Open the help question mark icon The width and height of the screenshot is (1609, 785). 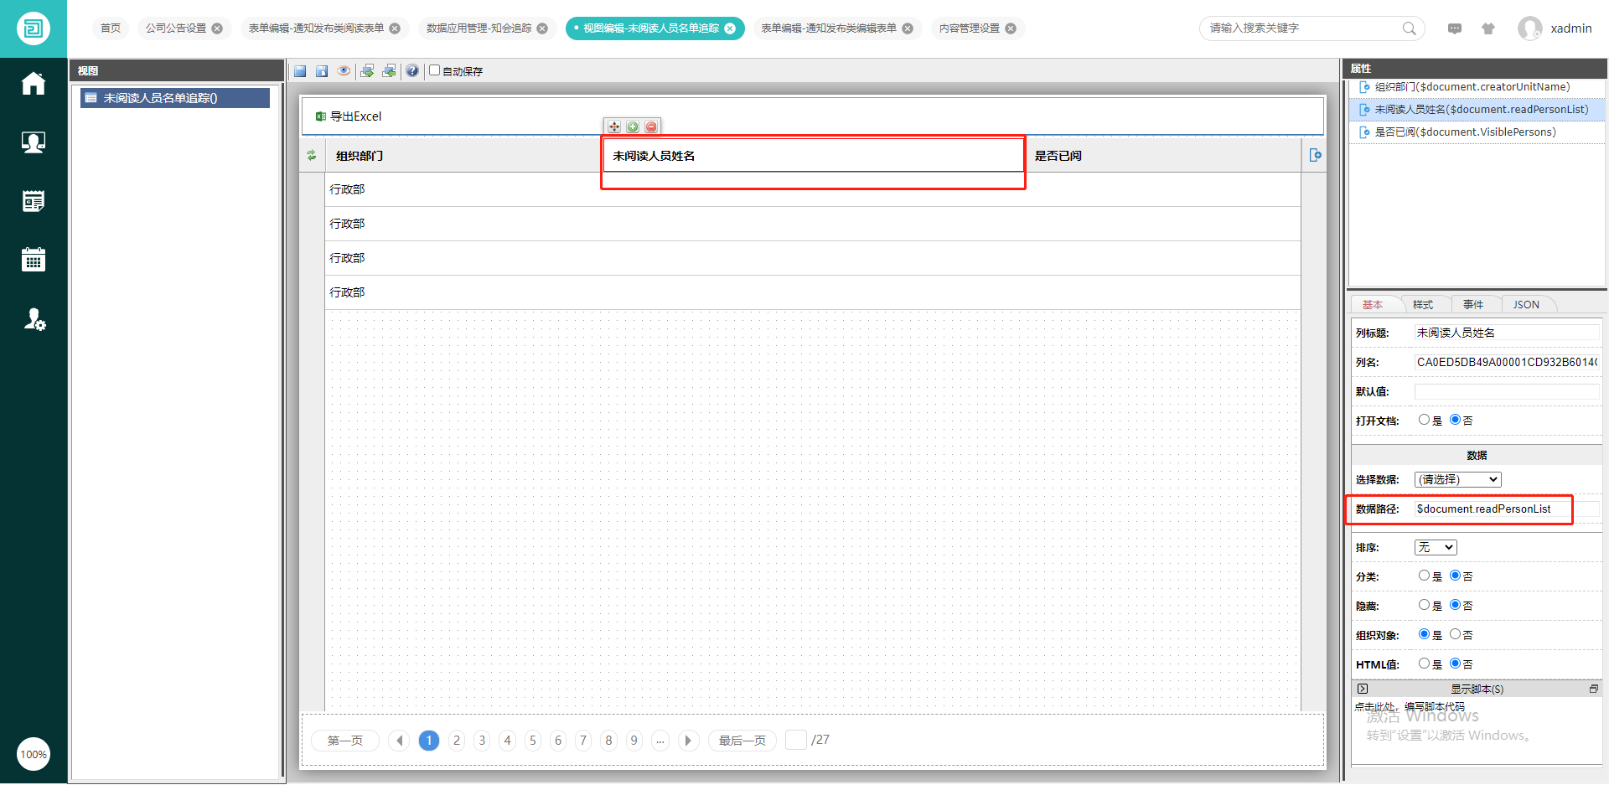pyautogui.click(x=412, y=71)
